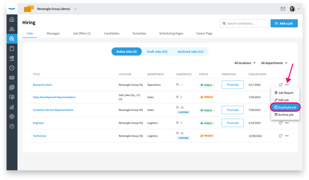Open Engineer row three-dot menu
Viewport: 309px width, 180px height.
click(x=287, y=123)
